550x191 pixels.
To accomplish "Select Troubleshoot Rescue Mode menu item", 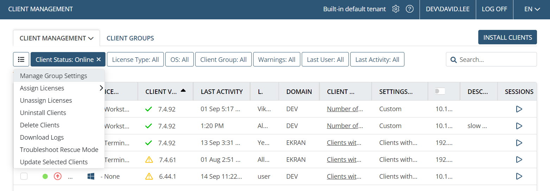I will 59,150.
